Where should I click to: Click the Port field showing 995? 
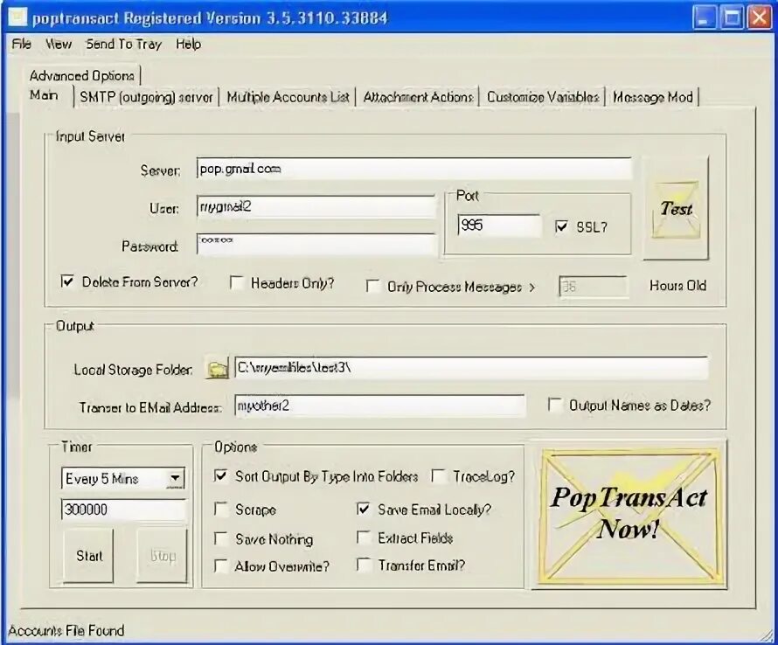(499, 225)
